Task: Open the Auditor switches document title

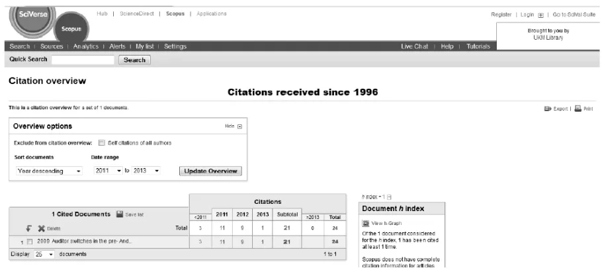Action: (x=85, y=242)
